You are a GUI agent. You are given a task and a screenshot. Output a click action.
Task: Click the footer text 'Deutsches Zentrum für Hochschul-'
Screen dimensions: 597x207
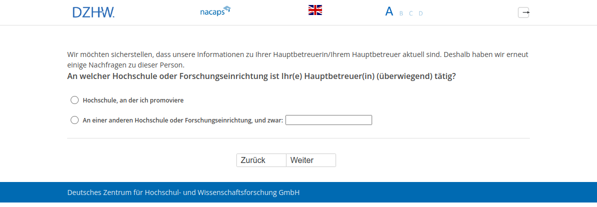click(x=183, y=192)
